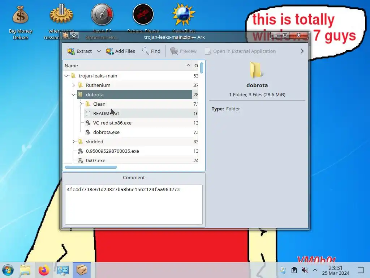This screenshot has width=370, height=278.
Task: Click Open in External Application
Action: tap(240, 51)
